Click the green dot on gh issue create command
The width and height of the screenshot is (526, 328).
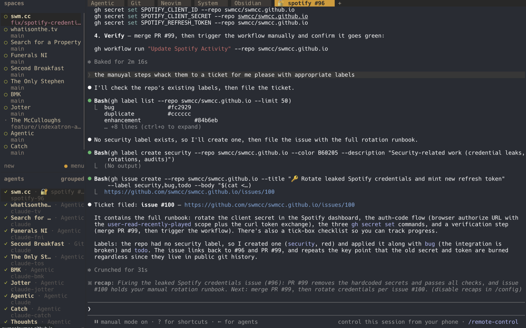click(90, 179)
